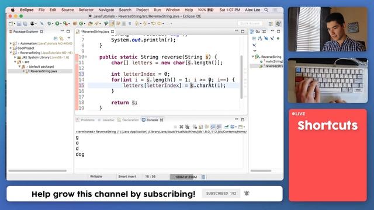374x210 pixels.
Task: Toggle Show Console on standard error change
Action: 219,127
